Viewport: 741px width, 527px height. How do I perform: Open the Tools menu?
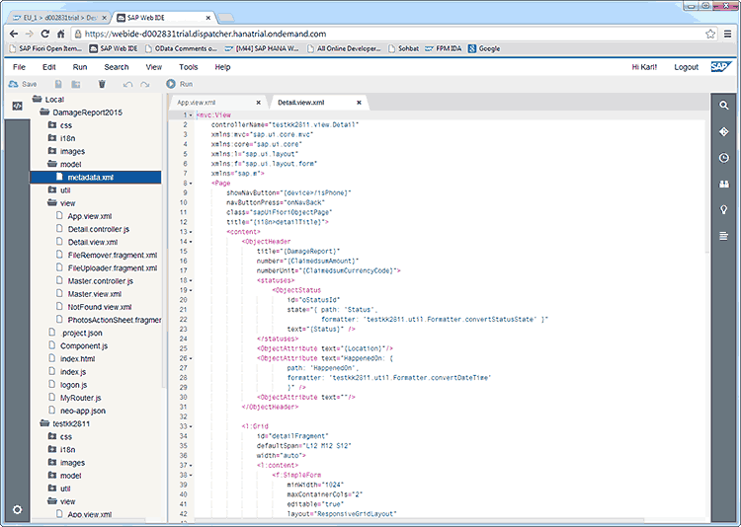(x=188, y=67)
